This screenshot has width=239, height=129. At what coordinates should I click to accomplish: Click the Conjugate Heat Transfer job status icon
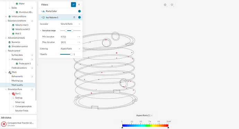(4, 124)
